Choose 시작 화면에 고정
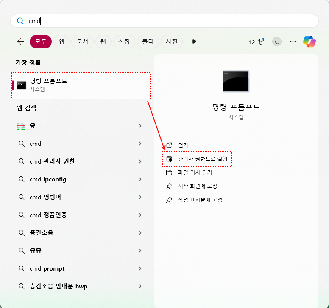The height and width of the screenshot is (308, 329). [x=198, y=186]
